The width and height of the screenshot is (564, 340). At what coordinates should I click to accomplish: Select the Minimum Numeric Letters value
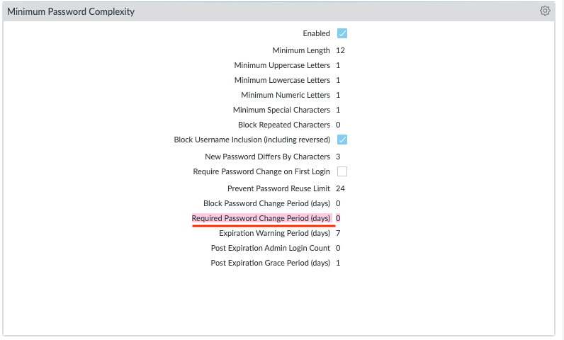[x=338, y=96]
